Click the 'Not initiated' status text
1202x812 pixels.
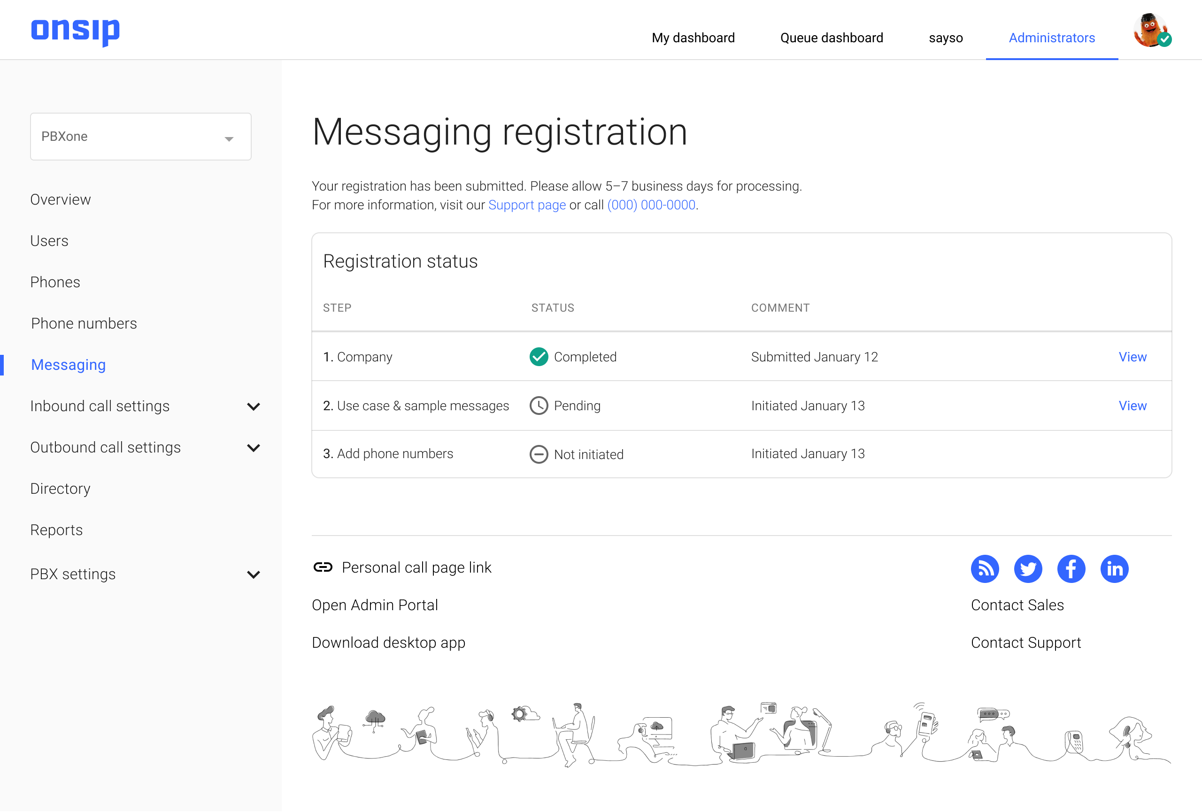[589, 455]
